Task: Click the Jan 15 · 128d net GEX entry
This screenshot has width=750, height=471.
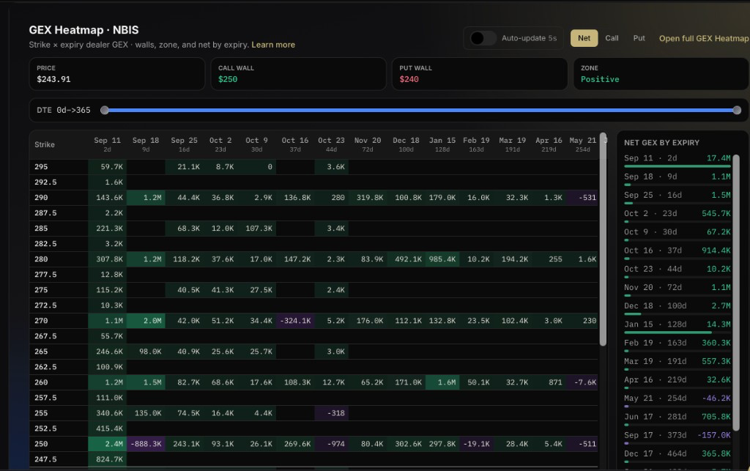Action: tap(677, 326)
